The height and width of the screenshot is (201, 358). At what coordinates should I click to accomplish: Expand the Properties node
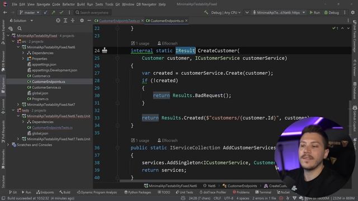click(23, 59)
